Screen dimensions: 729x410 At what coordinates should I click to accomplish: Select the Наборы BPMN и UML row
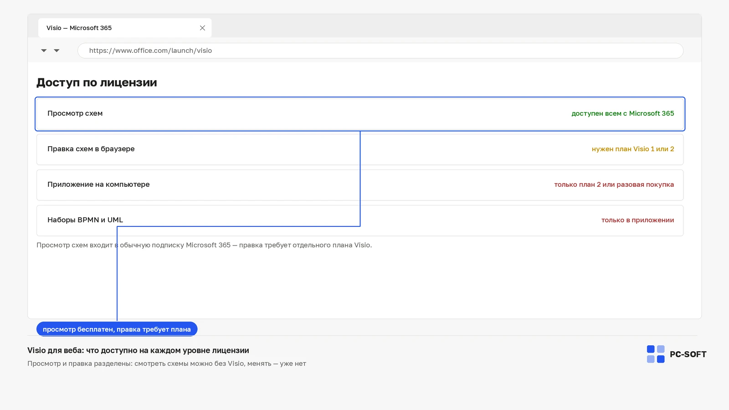(x=360, y=220)
